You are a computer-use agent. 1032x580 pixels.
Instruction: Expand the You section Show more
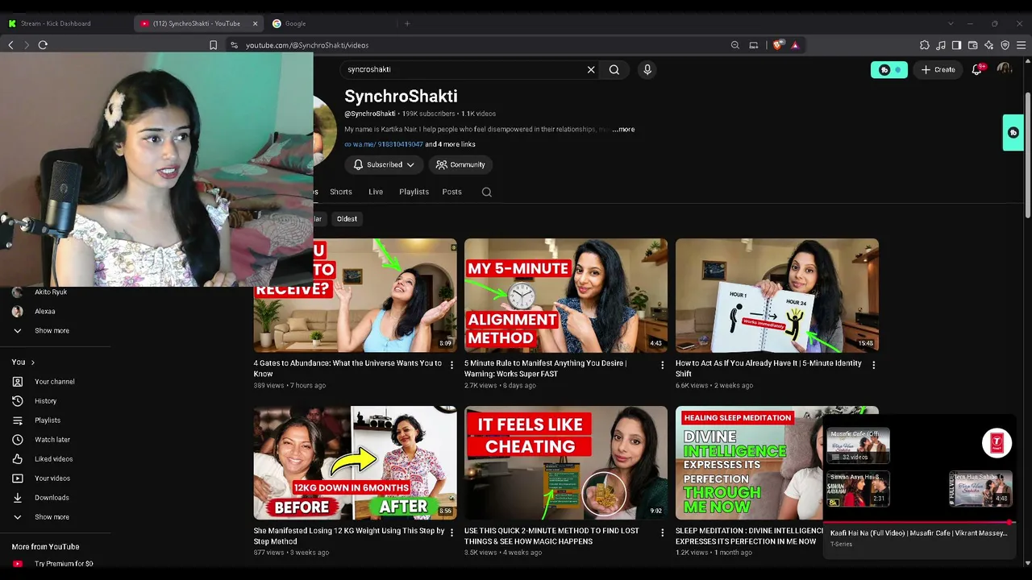pyautogui.click(x=52, y=517)
